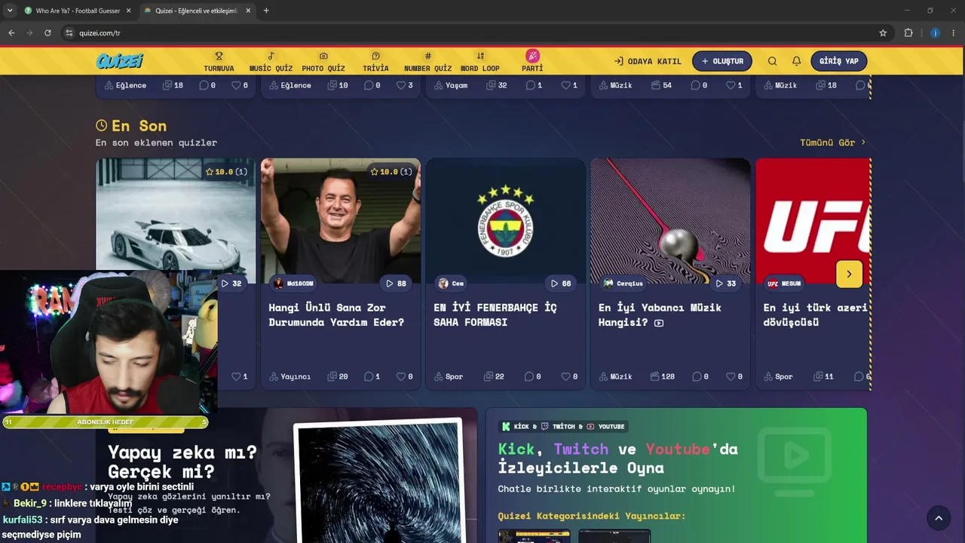This screenshot has height=543, width=965.
Task: Open the Word Loop section
Action: point(480,62)
